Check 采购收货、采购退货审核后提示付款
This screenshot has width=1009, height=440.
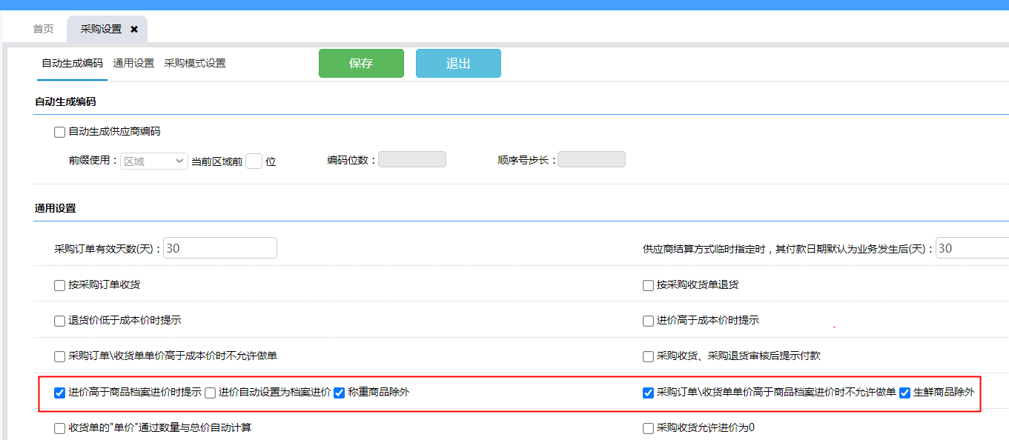(648, 356)
